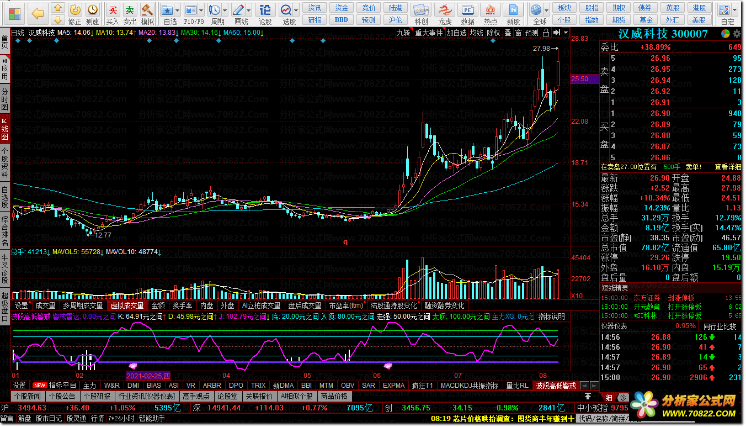The image size is (746, 427).
Task: Click the 卖出 sell icon
Action: 130,14
